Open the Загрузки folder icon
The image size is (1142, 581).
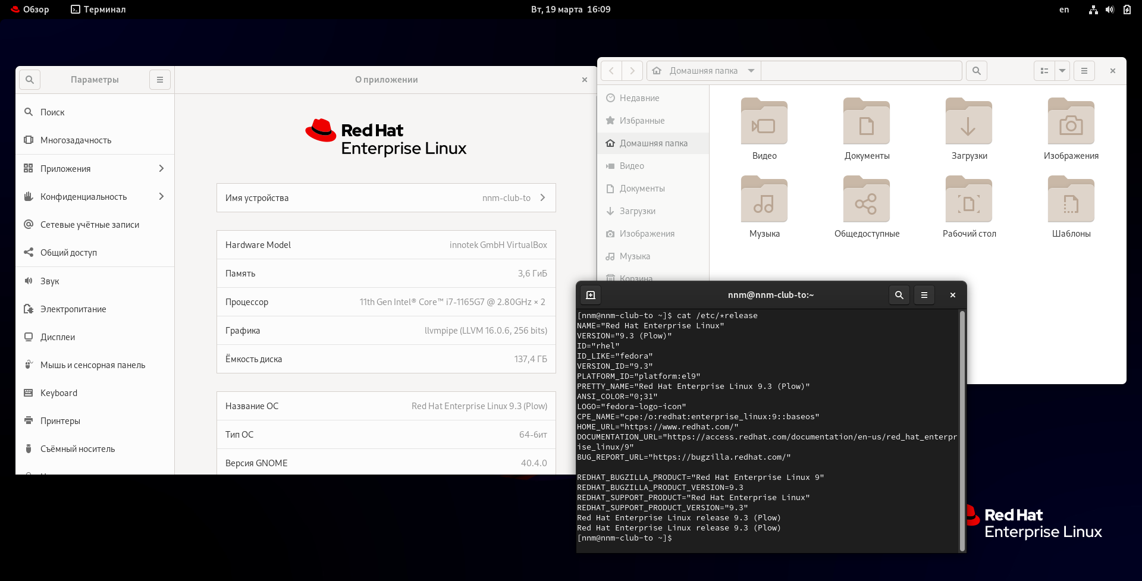click(969, 123)
